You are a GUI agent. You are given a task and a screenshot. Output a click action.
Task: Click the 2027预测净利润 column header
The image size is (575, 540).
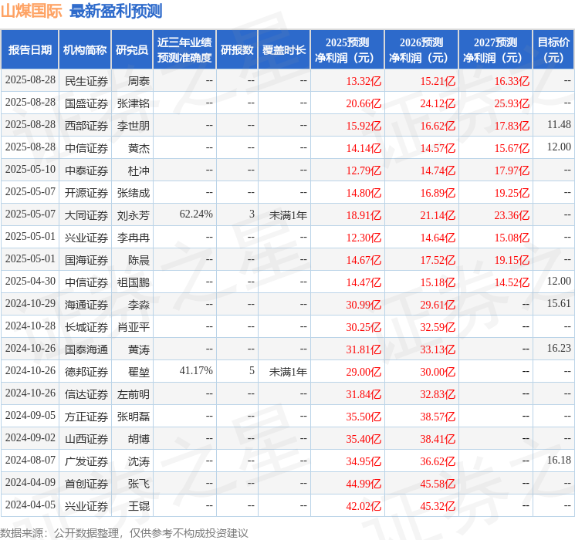click(x=496, y=50)
